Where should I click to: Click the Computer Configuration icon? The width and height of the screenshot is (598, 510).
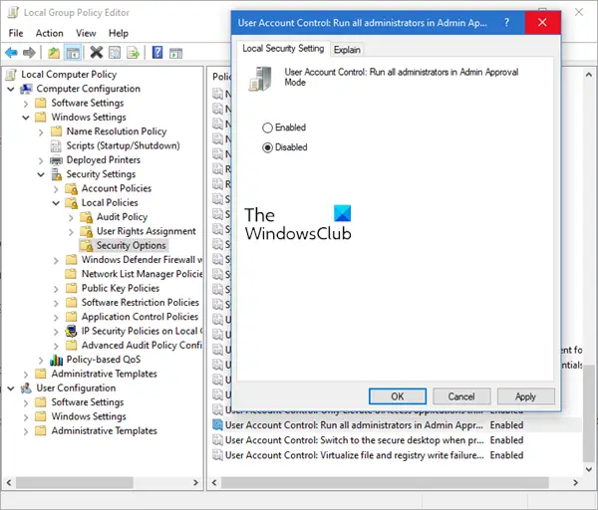coord(26,89)
